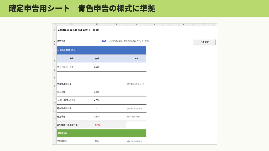Select column C header
Screen dimensions: 269x151
117,24
